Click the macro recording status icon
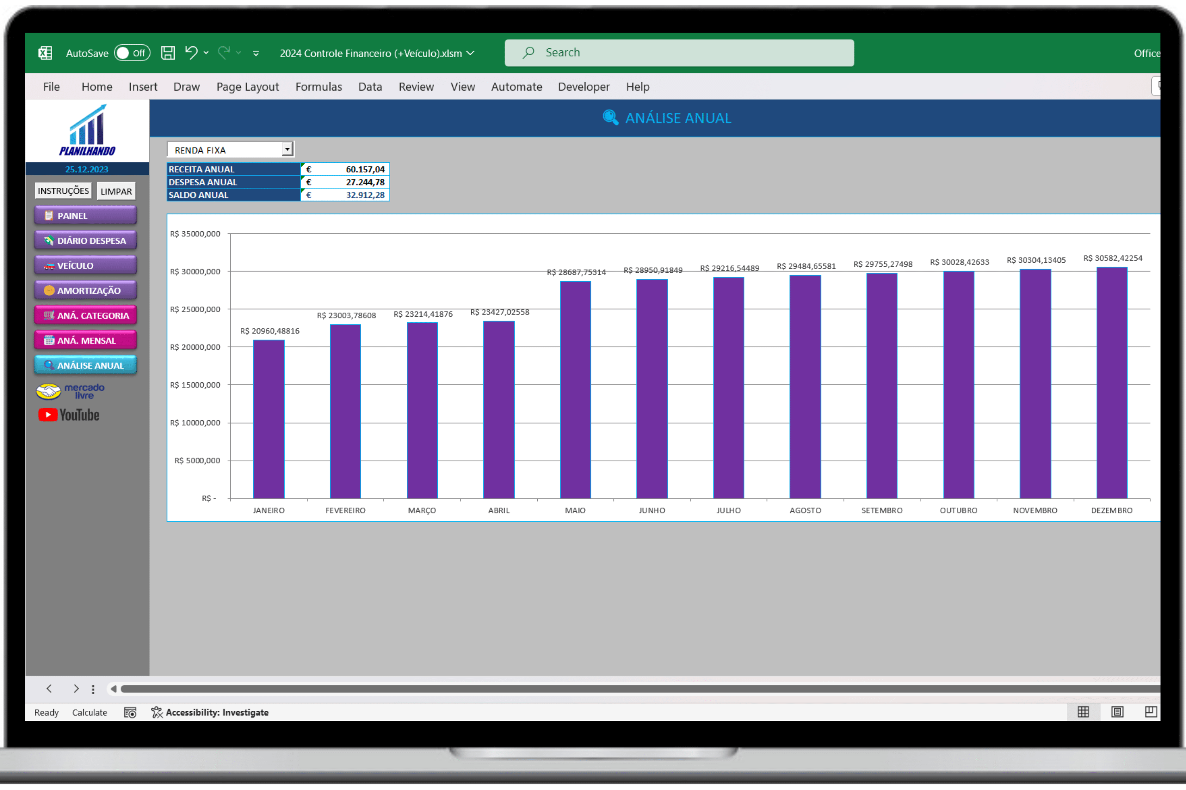The height and width of the screenshot is (790, 1186). pyautogui.click(x=130, y=712)
